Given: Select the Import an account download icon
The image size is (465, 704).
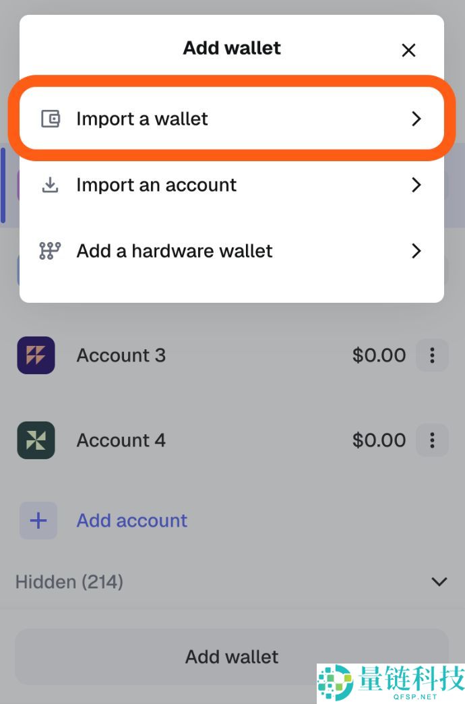Looking at the screenshot, I should [49, 185].
